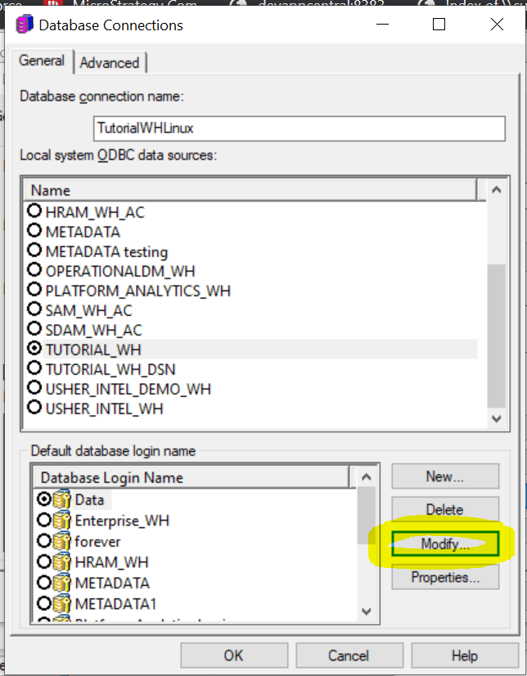Select the PLATFORM_ANALYTICS_WH radio button
This screenshot has height=676, width=527.
[x=35, y=290]
